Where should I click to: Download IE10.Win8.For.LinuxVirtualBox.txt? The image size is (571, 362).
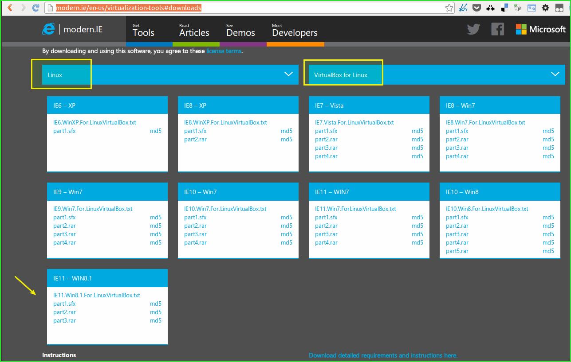point(487,209)
